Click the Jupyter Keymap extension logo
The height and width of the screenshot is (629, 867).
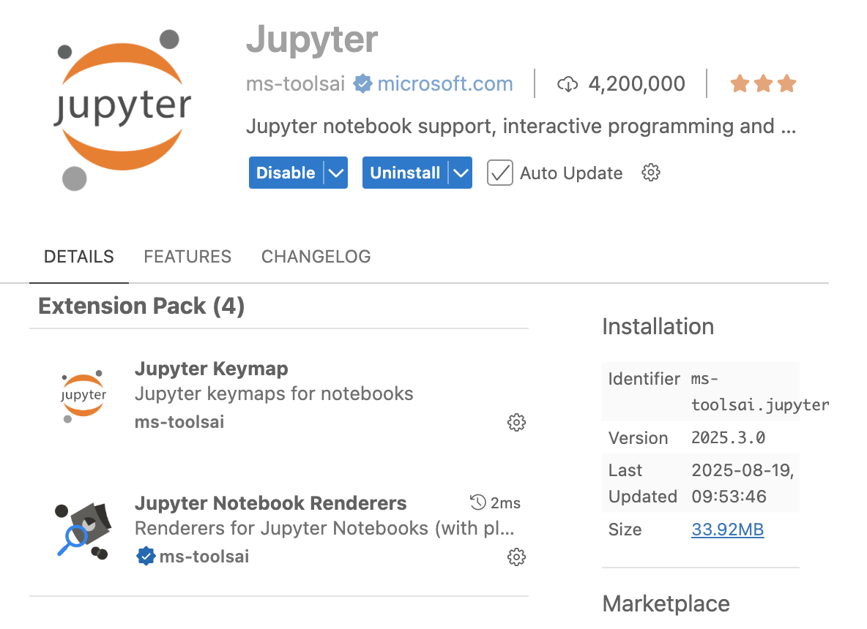pos(83,396)
